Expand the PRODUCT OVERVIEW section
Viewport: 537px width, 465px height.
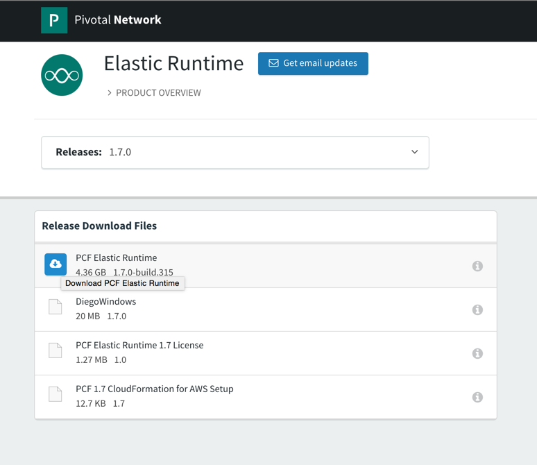(x=154, y=92)
